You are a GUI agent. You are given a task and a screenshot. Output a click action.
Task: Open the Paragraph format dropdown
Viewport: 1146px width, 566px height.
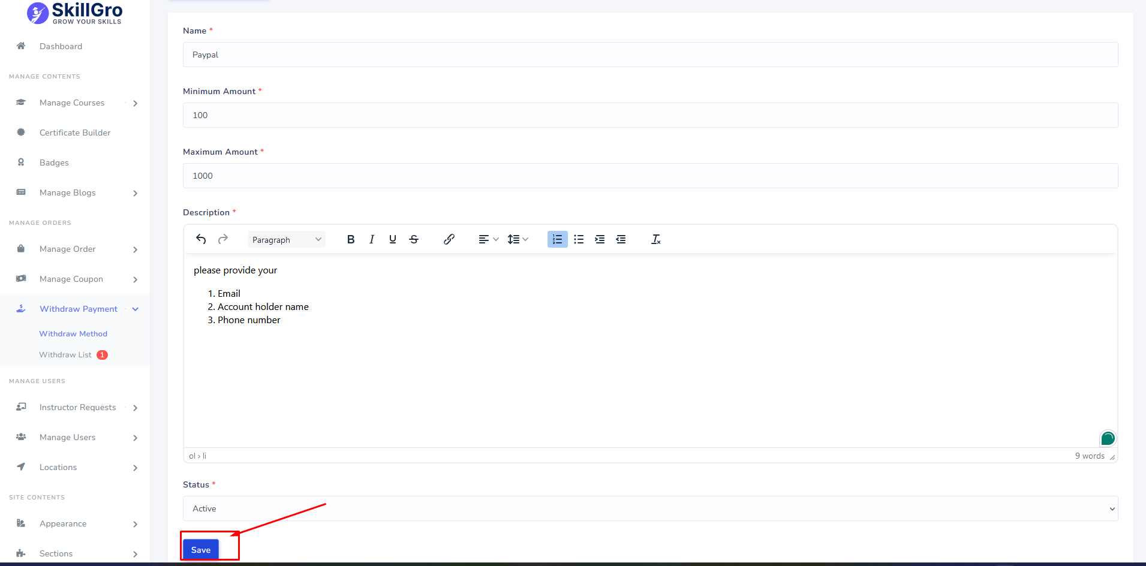[287, 239]
